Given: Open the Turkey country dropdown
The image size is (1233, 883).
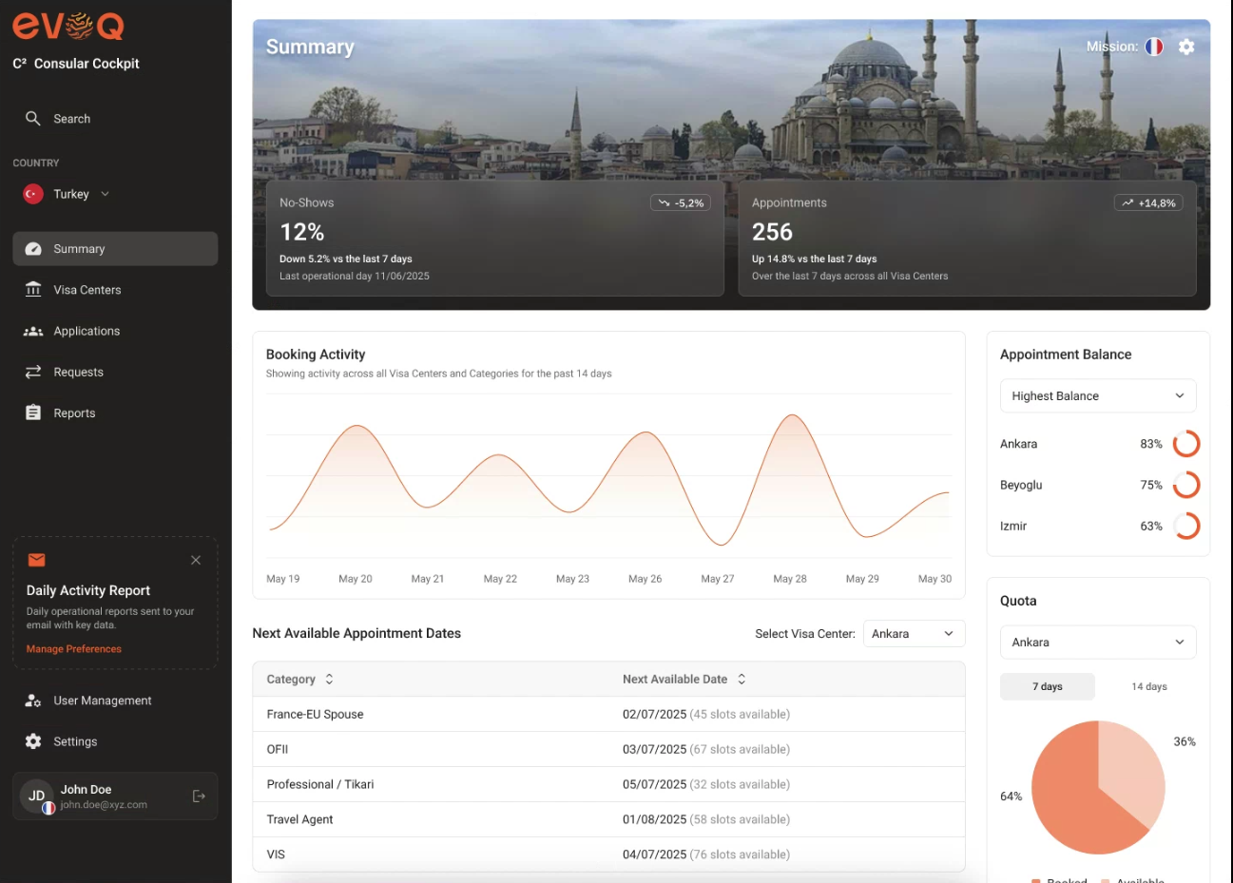Looking at the screenshot, I should point(81,194).
